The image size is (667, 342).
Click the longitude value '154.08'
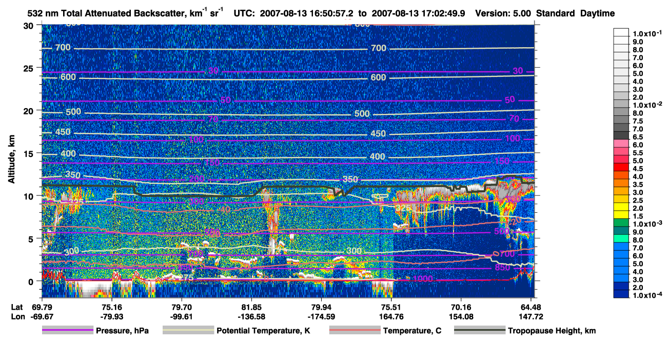461,316
